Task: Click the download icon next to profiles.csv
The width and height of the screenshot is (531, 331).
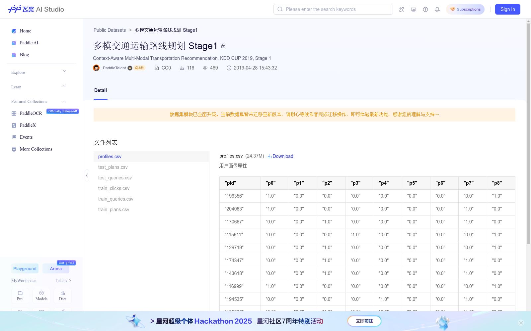Action: (x=269, y=156)
